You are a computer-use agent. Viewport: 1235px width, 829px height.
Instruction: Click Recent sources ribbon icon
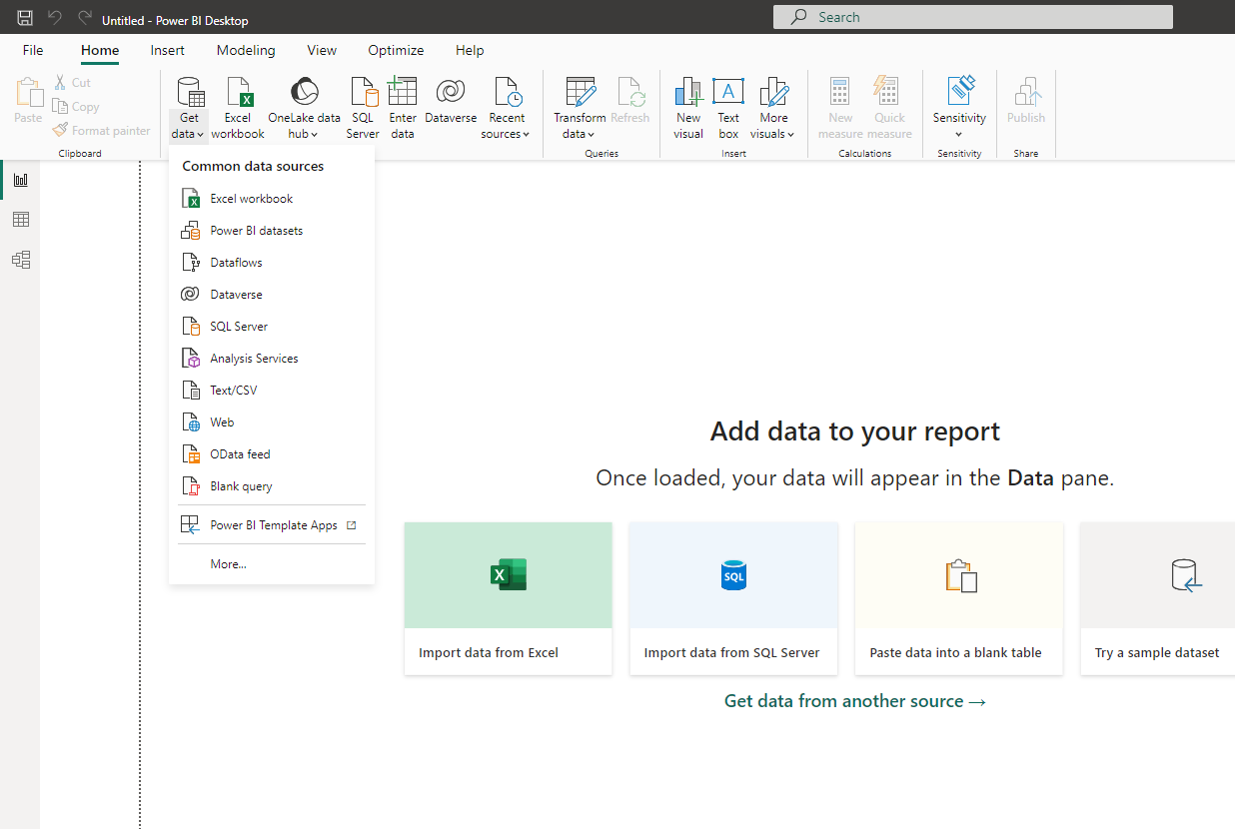pyautogui.click(x=507, y=92)
